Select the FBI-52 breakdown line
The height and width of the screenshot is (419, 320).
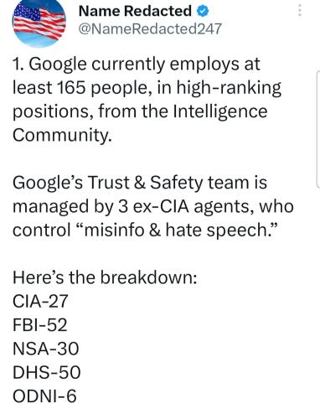coord(40,325)
